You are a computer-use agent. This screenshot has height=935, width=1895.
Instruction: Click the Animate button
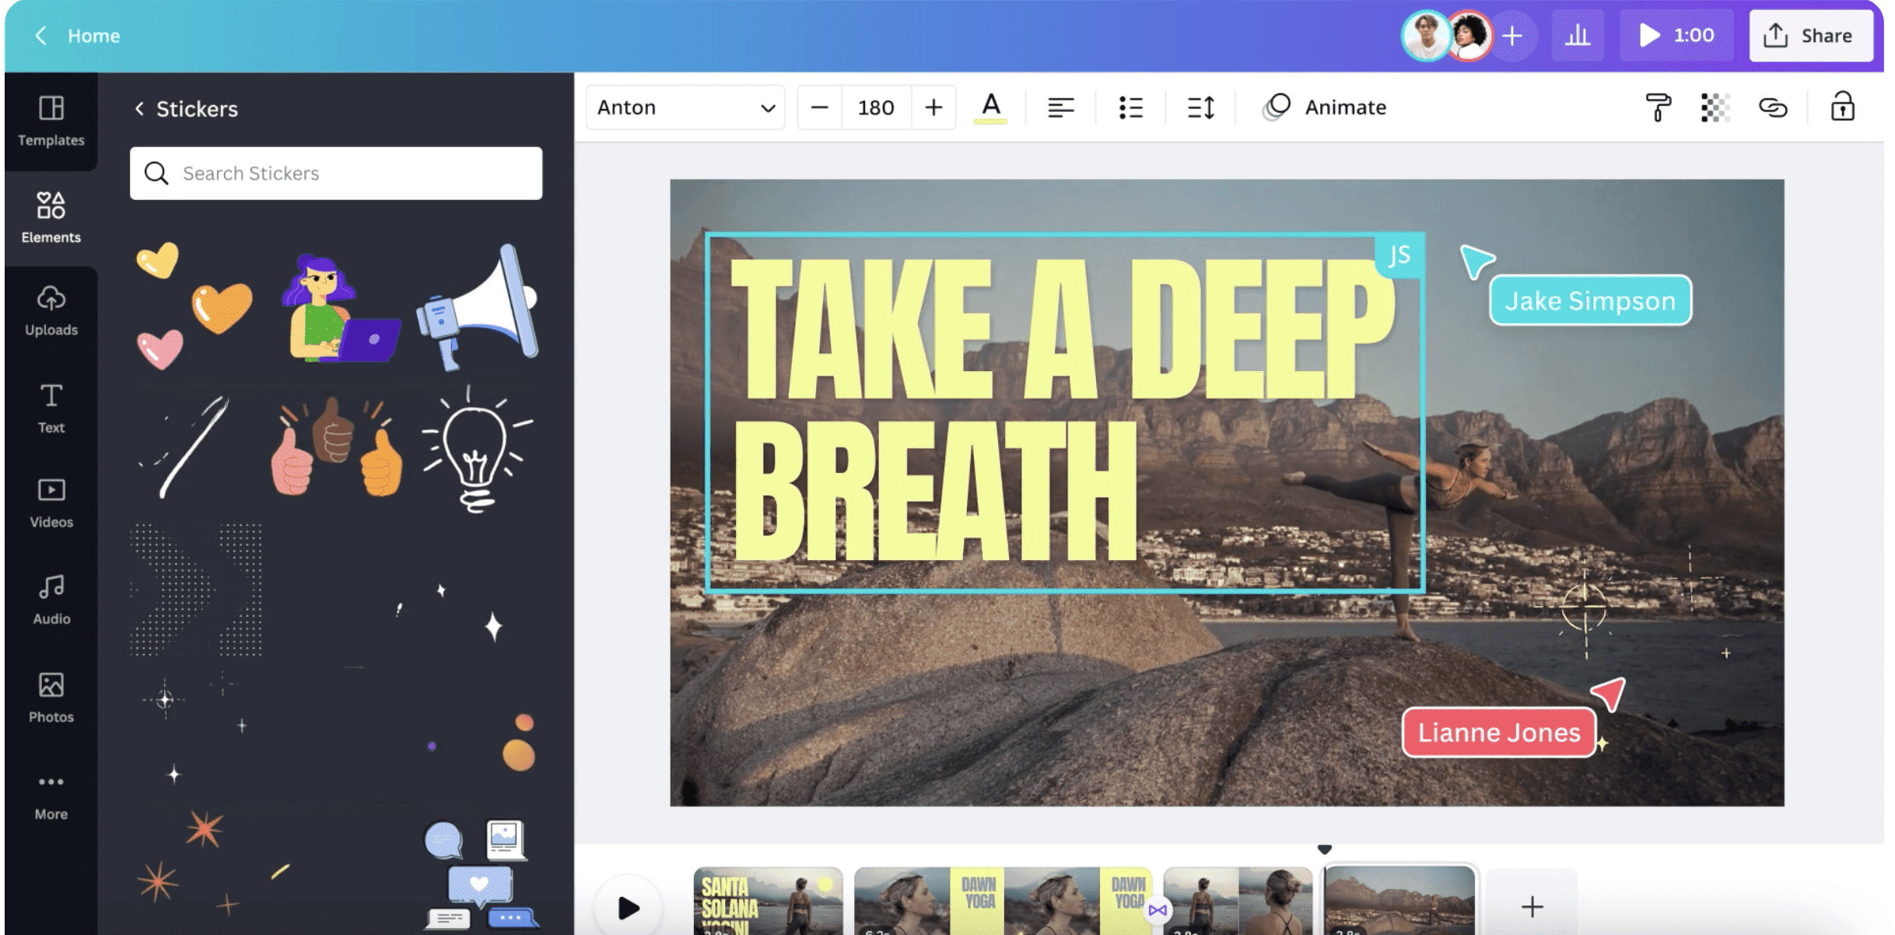click(x=1324, y=107)
